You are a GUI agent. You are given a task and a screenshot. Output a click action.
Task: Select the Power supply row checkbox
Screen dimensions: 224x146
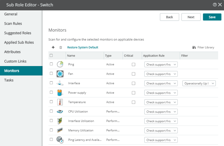51,92
